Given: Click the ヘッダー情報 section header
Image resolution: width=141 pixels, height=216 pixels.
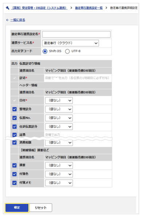Looking at the screenshot, I should point(28,85).
